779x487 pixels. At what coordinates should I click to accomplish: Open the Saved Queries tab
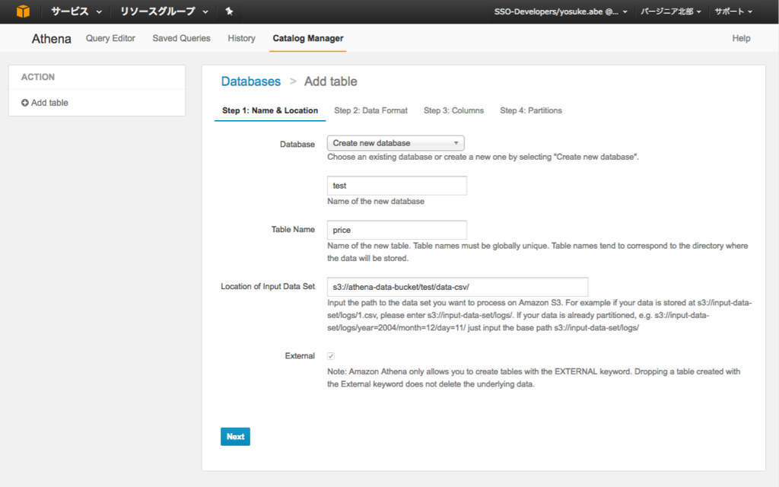coord(181,38)
